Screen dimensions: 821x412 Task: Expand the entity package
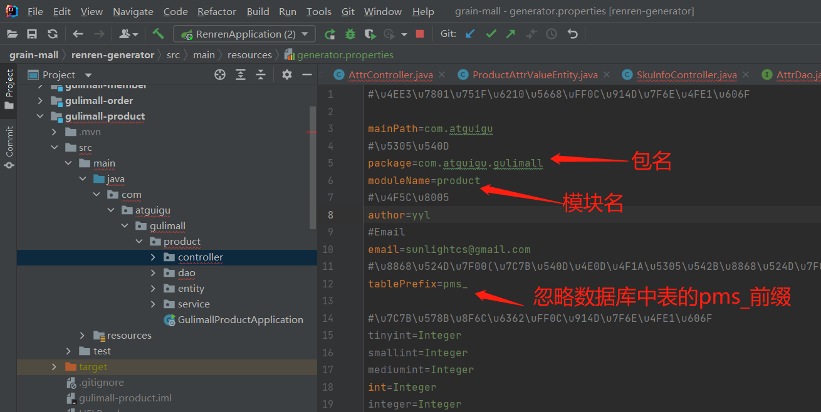153,288
